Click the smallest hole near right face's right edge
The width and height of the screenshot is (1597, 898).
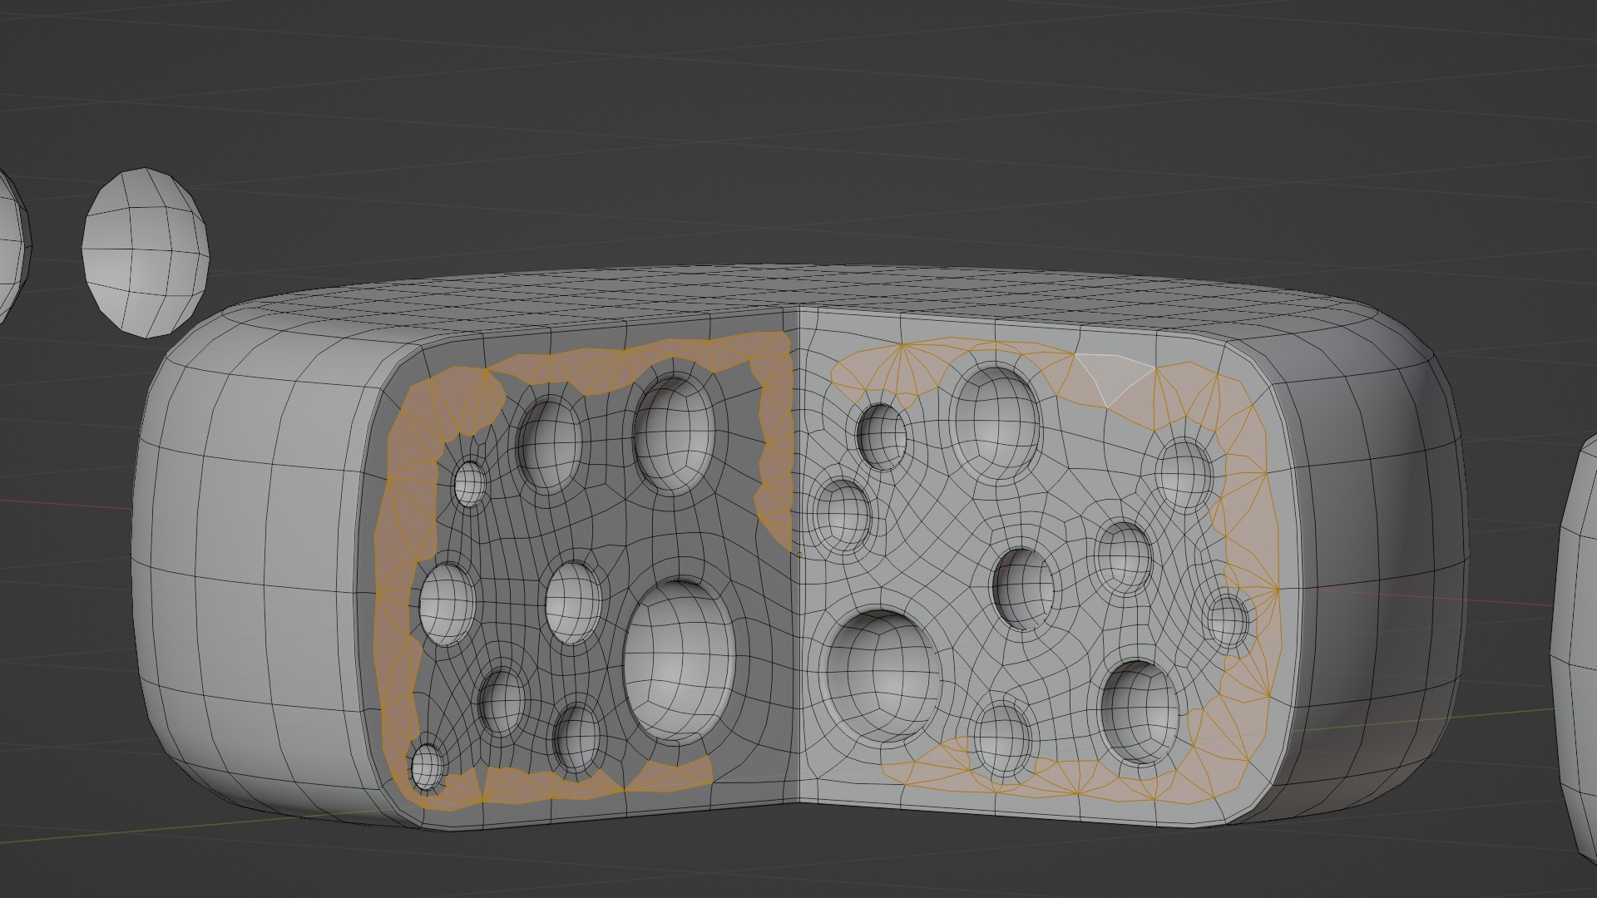[1228, 620]
